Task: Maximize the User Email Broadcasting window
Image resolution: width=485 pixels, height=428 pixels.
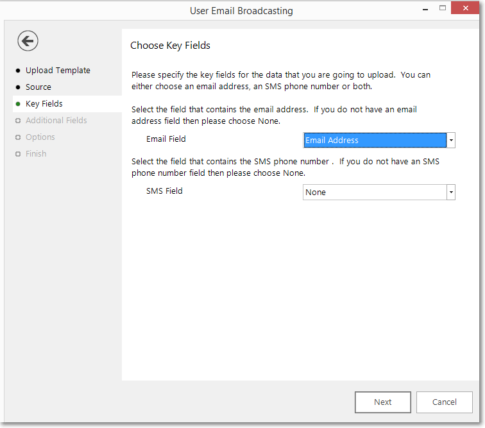Action: point(443,8)
